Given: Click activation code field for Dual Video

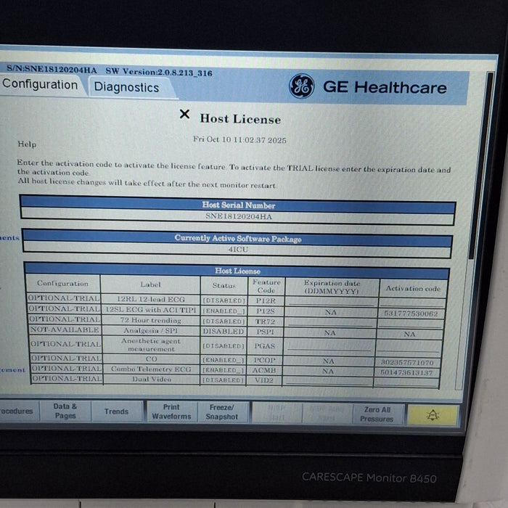Looking at the screenshot, I should [406, 382].
